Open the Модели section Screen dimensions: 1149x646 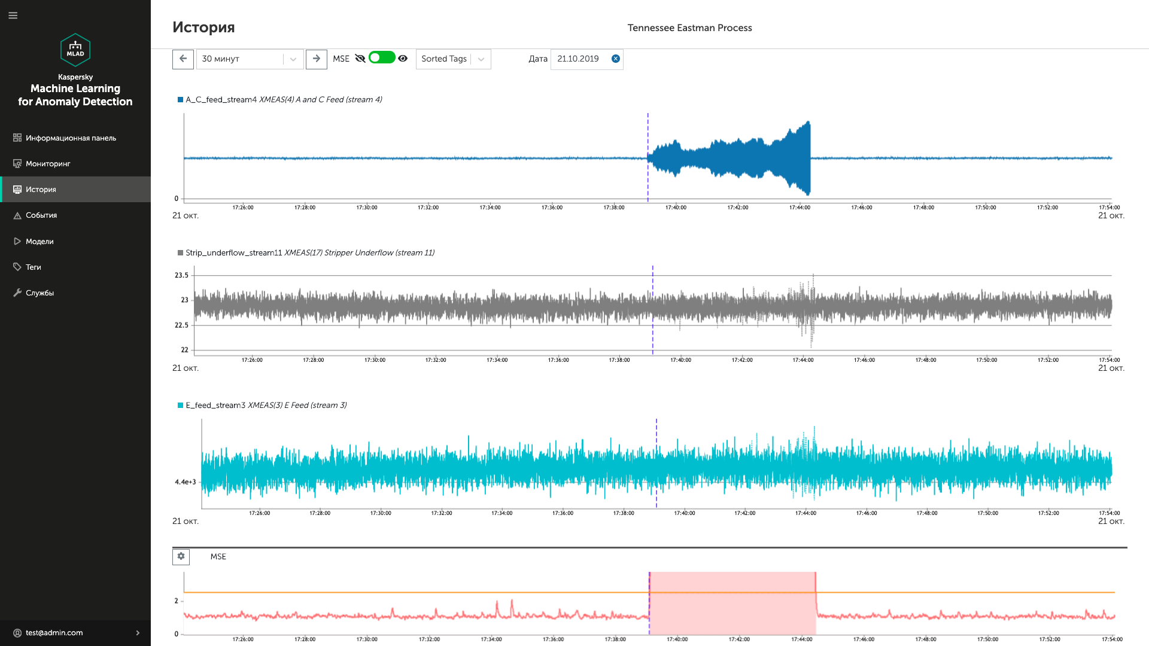coord(39,241)
